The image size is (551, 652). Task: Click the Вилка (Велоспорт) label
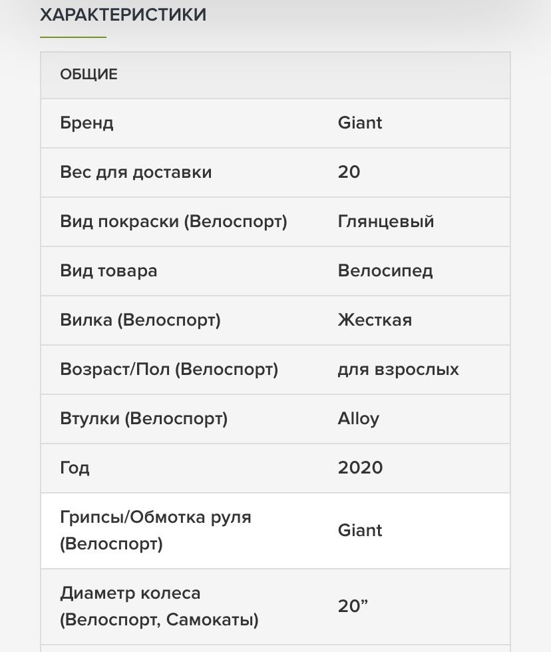pos(140,320)
